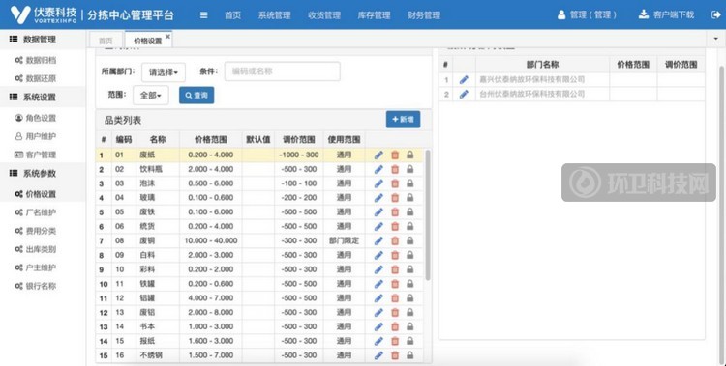
Task: Open the 范围 全部 dropdown
Action: pos(151,96)
